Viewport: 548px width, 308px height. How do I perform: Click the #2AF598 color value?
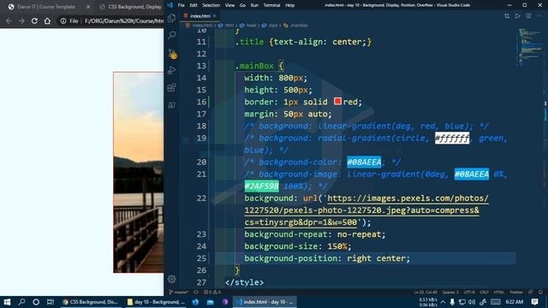coord(261,187)
